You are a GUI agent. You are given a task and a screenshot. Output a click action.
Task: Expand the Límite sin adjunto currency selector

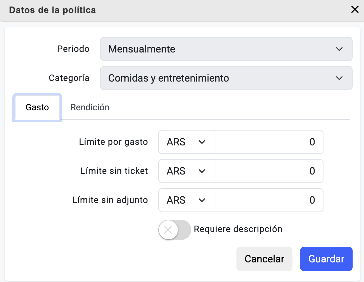point(186,200)
